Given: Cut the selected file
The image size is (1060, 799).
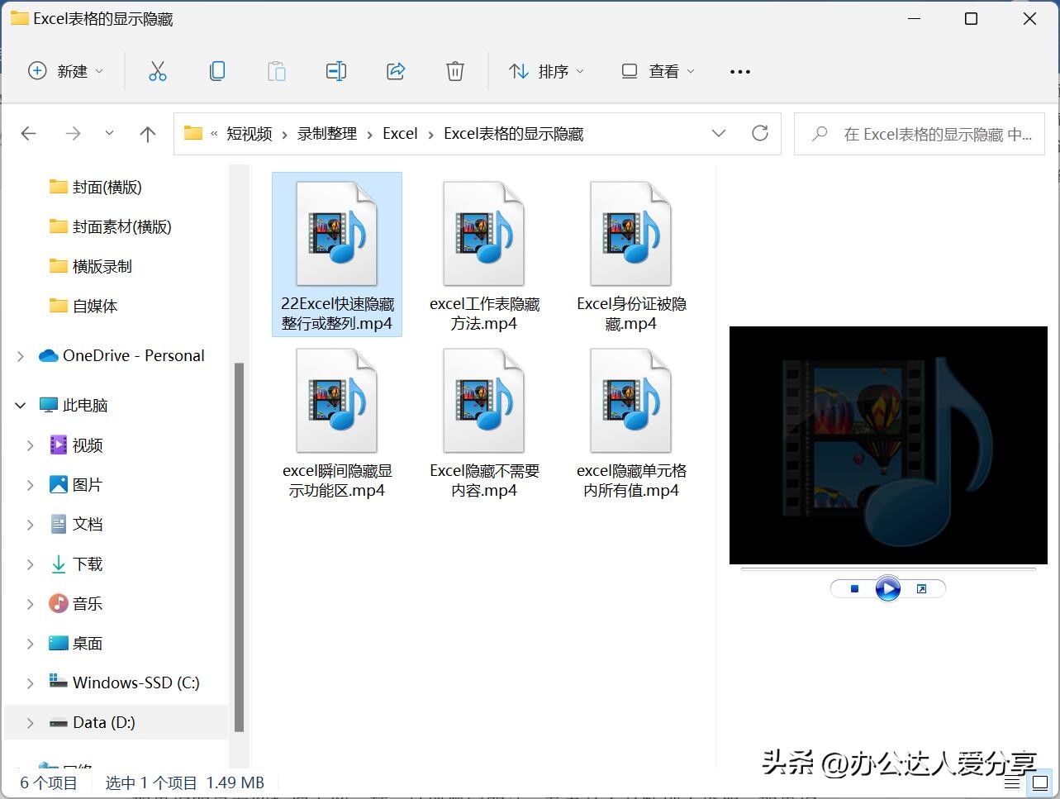Looking at the screenshot, I should 158,71.
